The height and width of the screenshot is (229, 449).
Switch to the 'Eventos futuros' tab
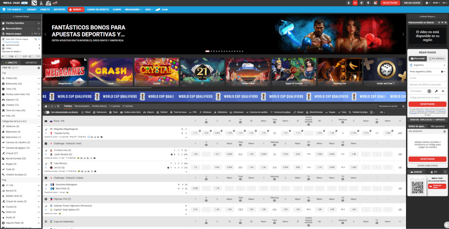tap(99, 106)
